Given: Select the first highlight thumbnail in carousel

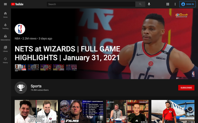Looking at the screenshot, I should coord(20,67).
